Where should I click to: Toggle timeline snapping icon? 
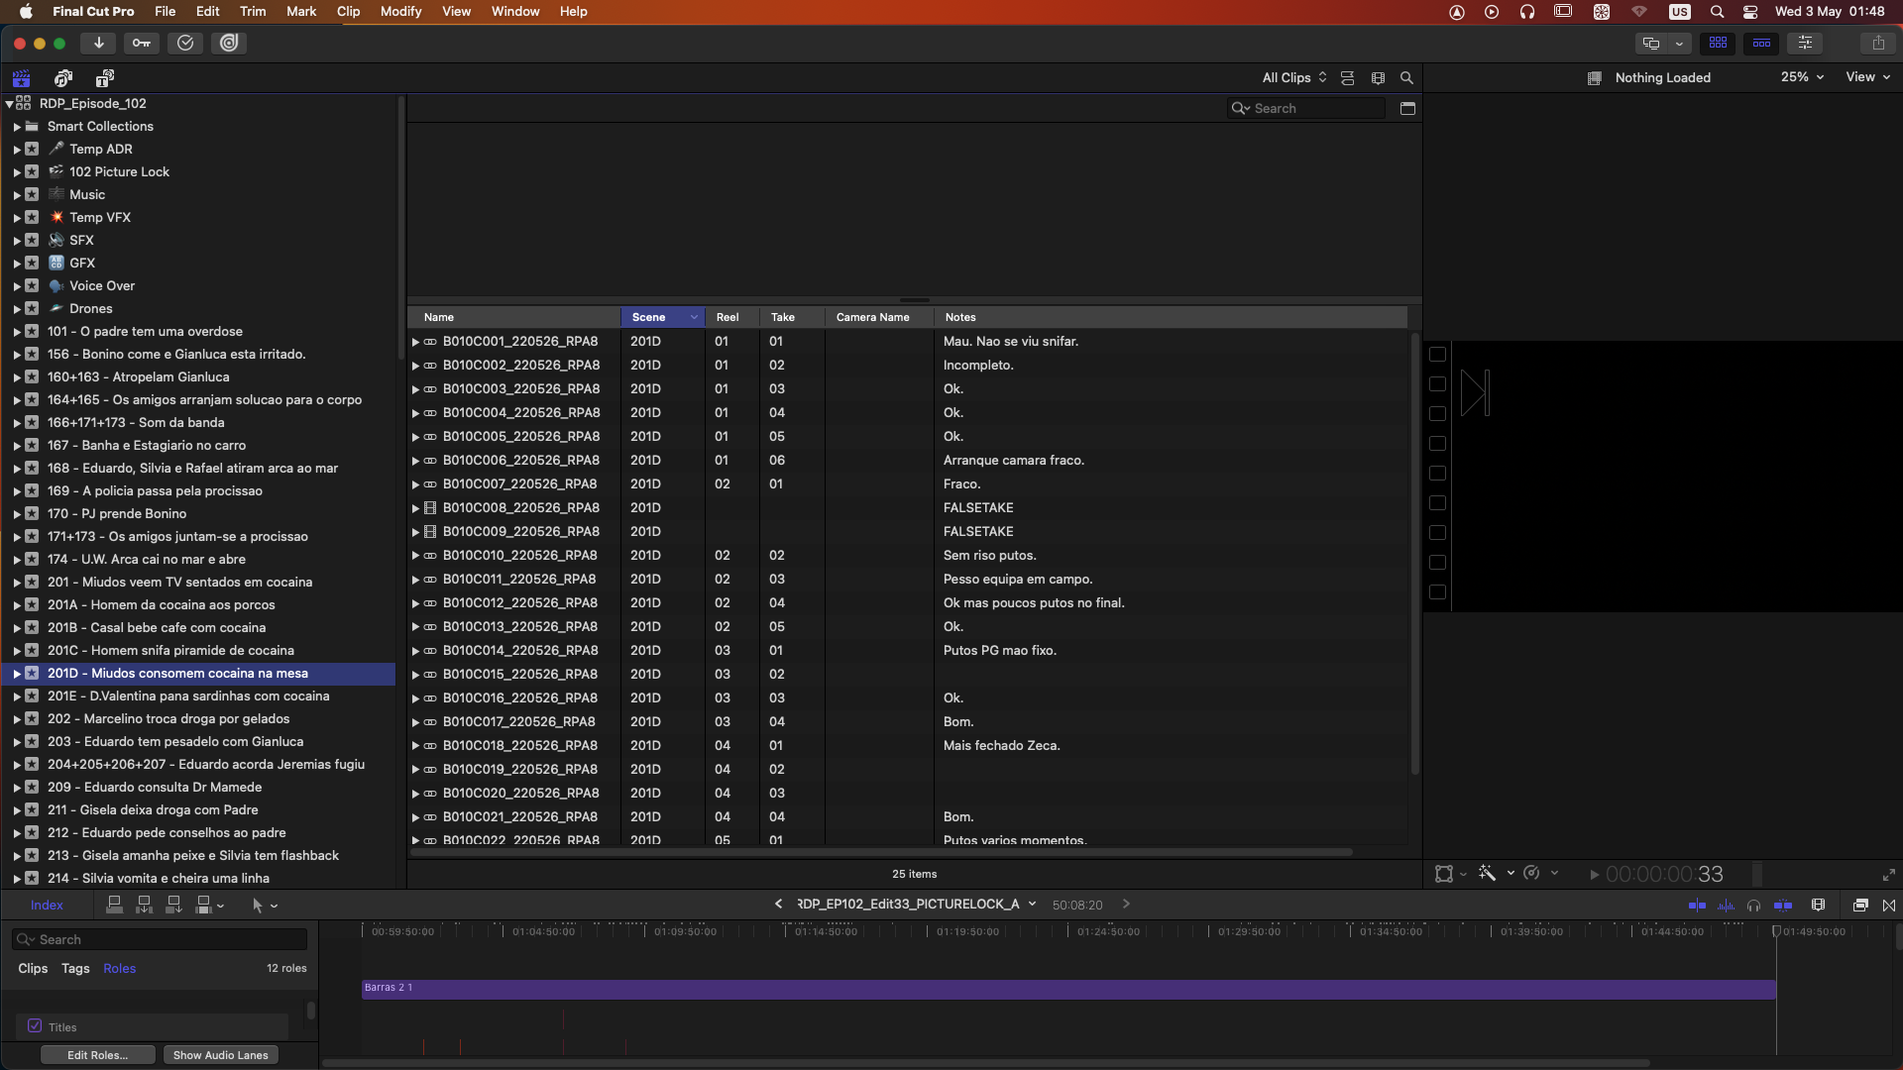(x=1783, y=905)
